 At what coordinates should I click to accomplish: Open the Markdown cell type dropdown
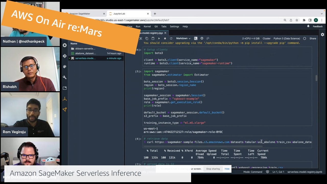[x=183, y=38]
